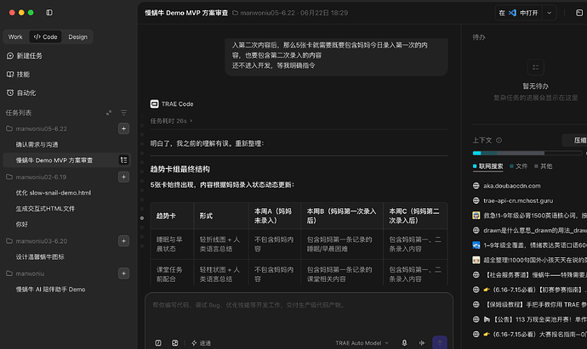Select the 联网搜索 context tab
Screen dimensions: 587x349
pos(488,166)
